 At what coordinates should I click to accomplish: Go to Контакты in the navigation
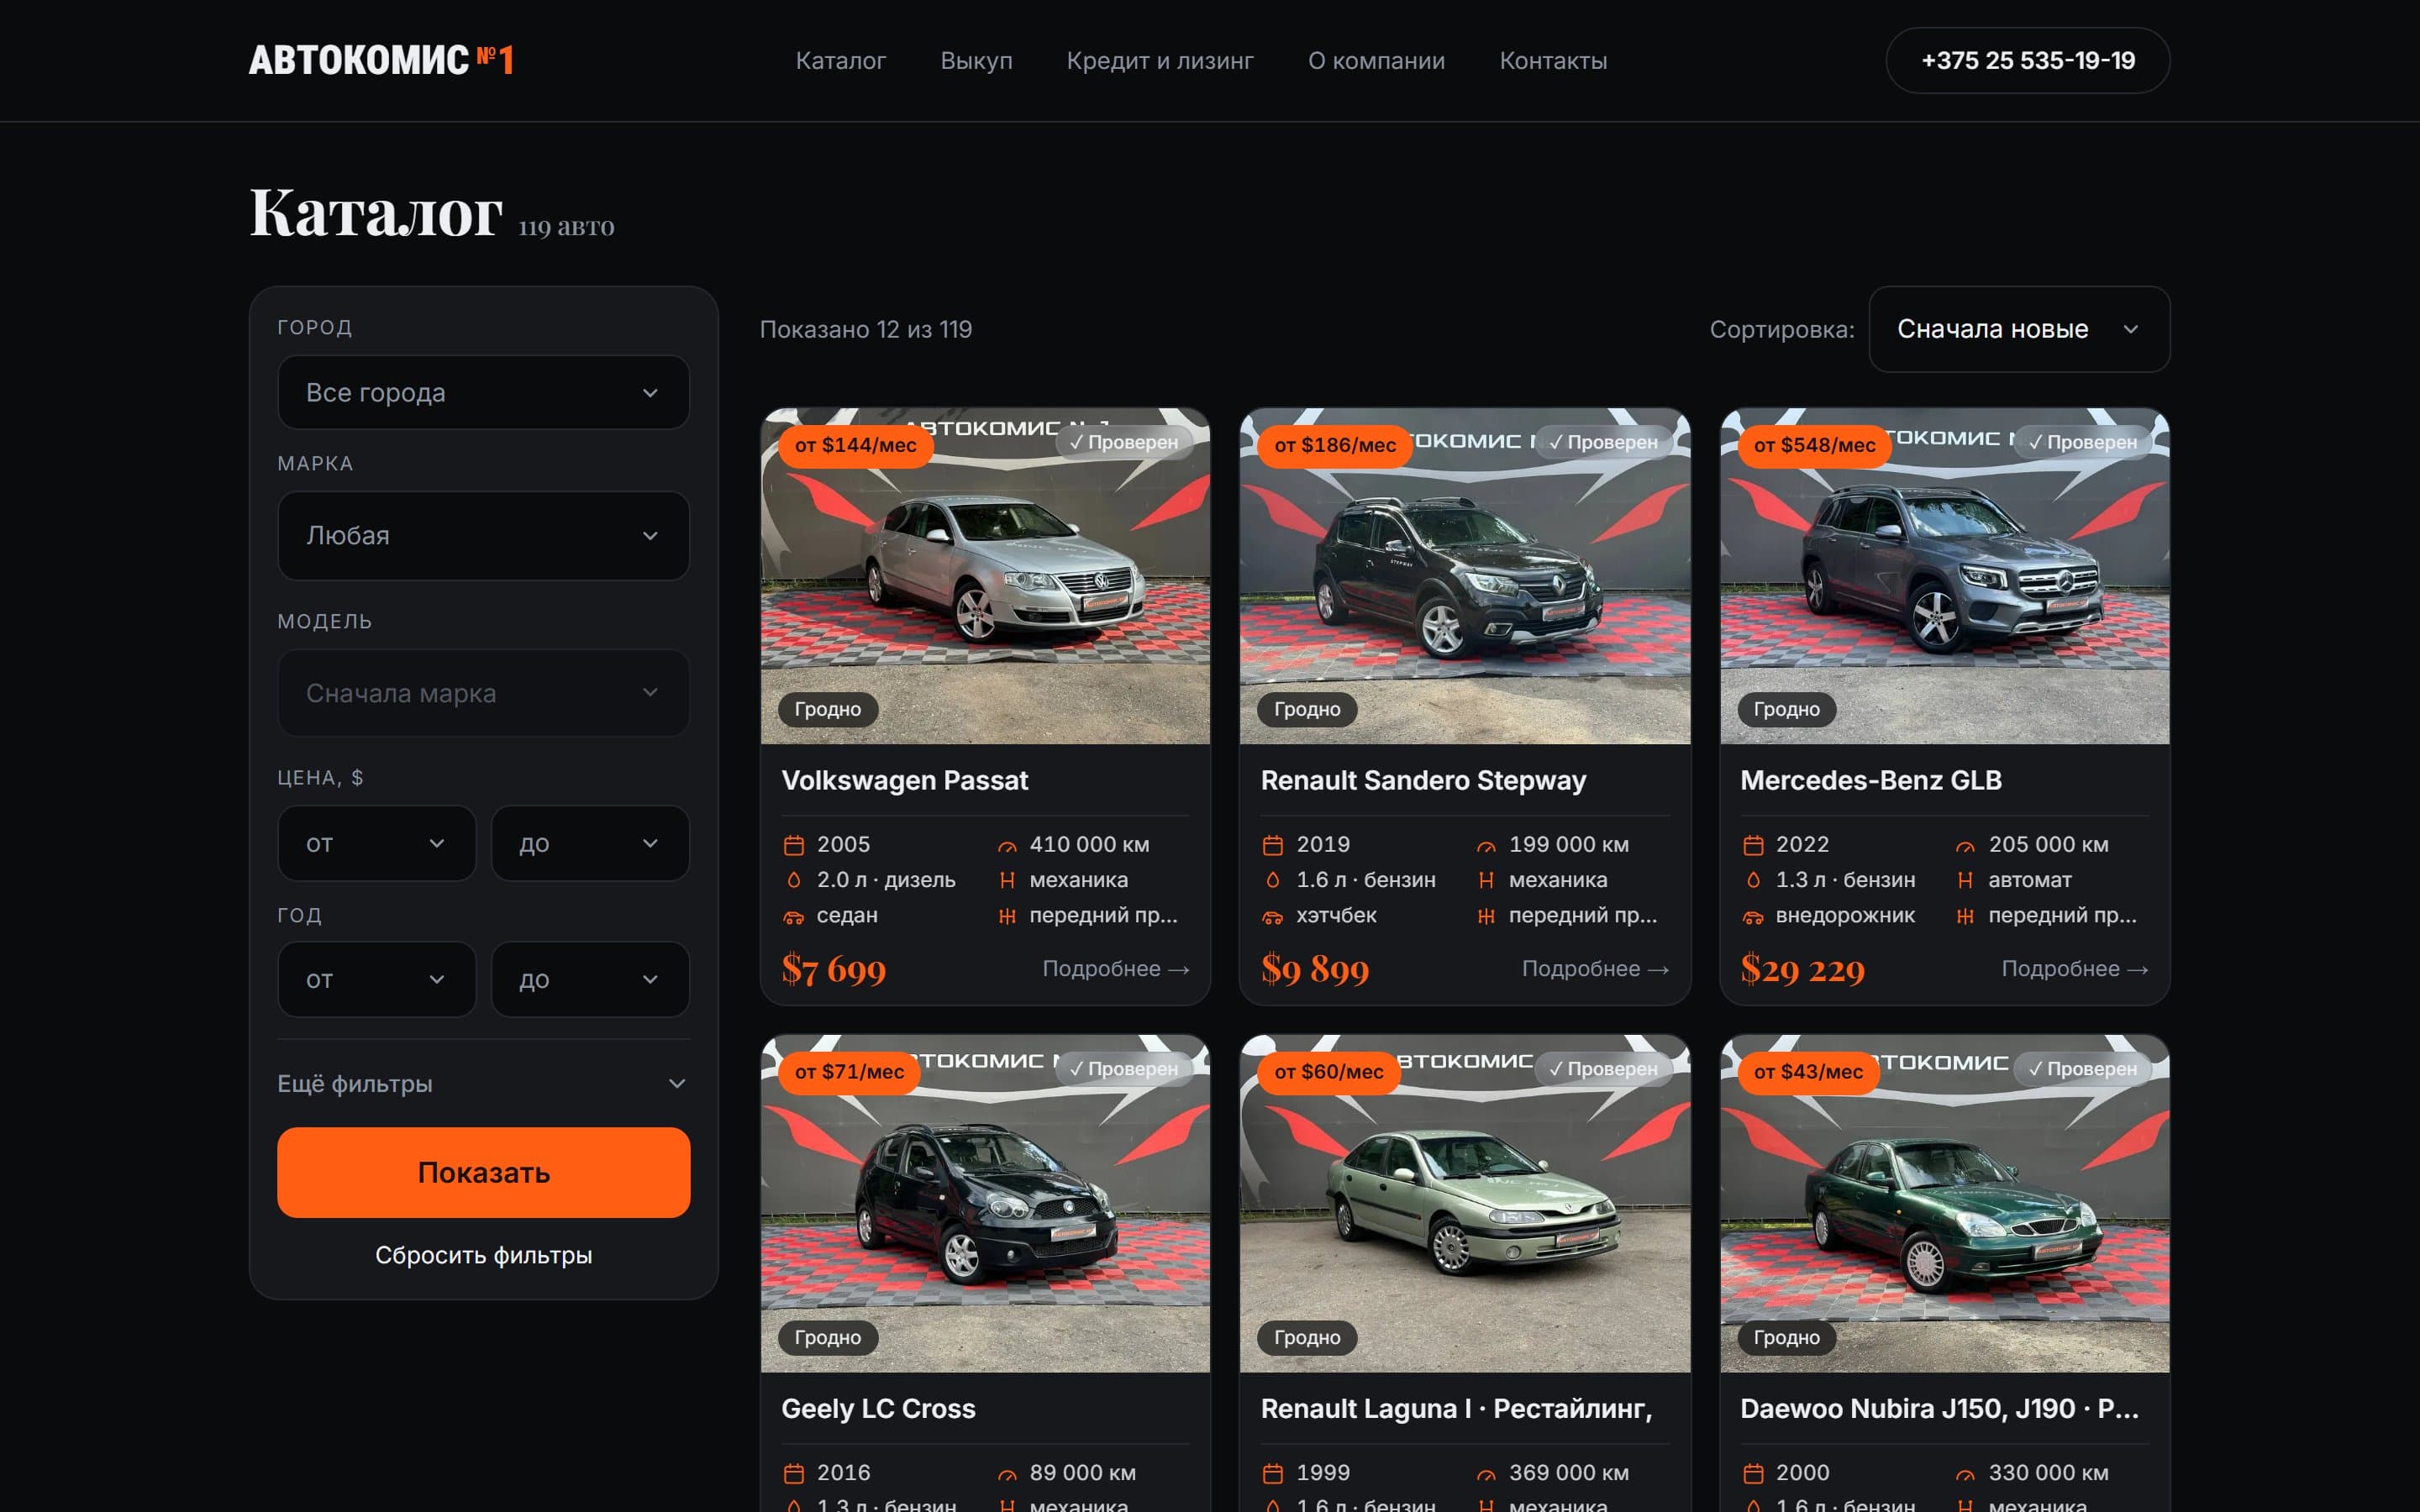coord(1553,61)
